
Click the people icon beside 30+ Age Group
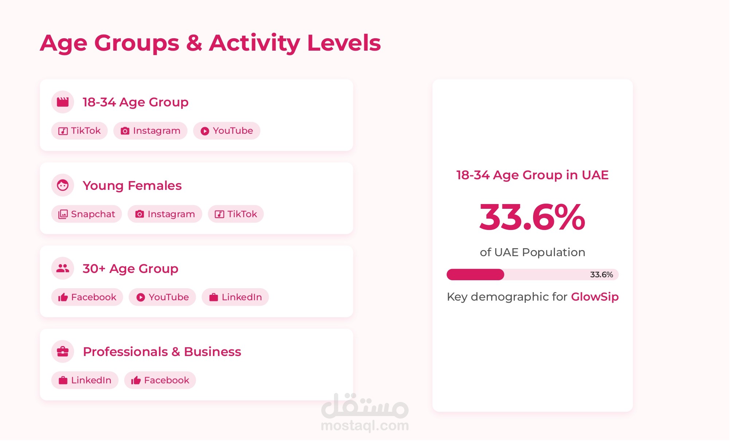pyautogui.click(x=63, y=269)
